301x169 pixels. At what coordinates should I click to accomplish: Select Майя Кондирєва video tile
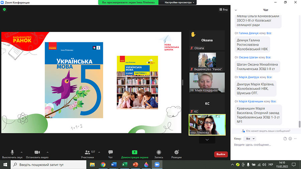[207, 82]
